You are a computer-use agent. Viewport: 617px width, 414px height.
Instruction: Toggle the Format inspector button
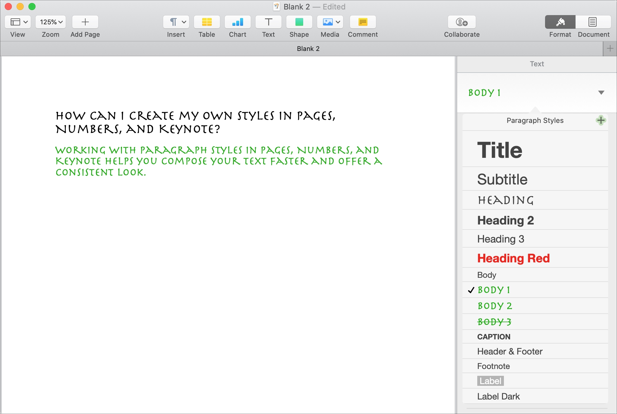[560, 22]
